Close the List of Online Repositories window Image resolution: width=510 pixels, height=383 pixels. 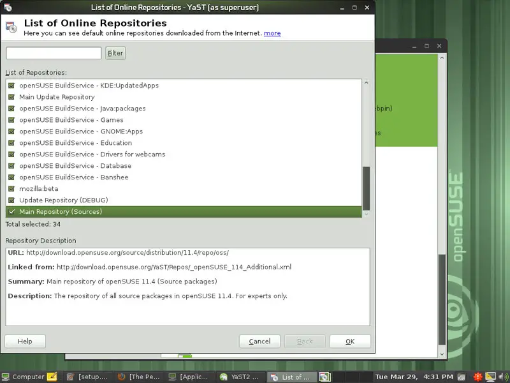(367, 8)
